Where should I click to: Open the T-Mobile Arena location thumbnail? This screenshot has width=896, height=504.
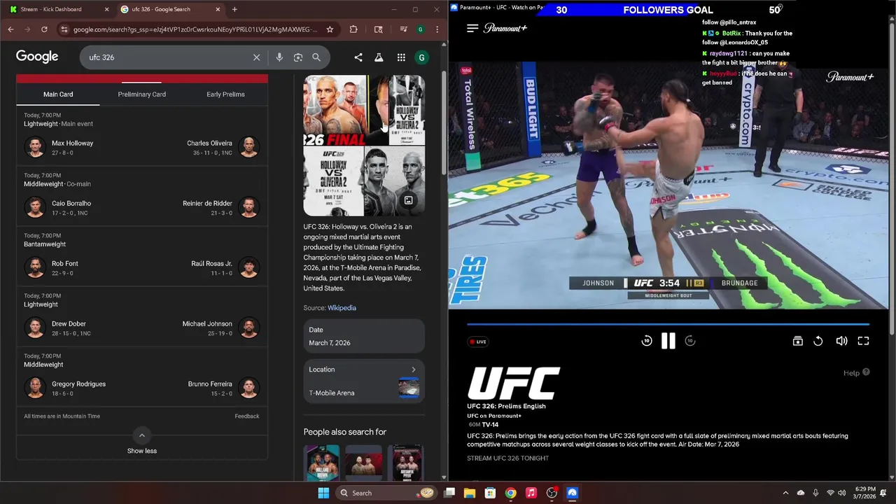tap(409, 387)
